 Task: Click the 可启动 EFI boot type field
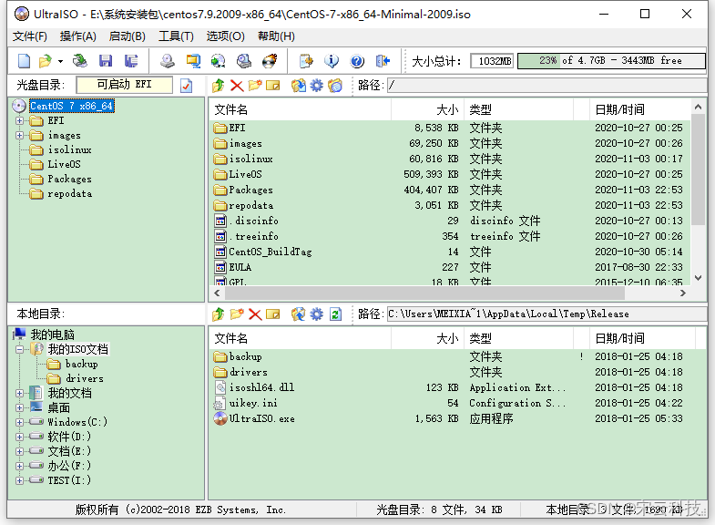click(125, 85)
